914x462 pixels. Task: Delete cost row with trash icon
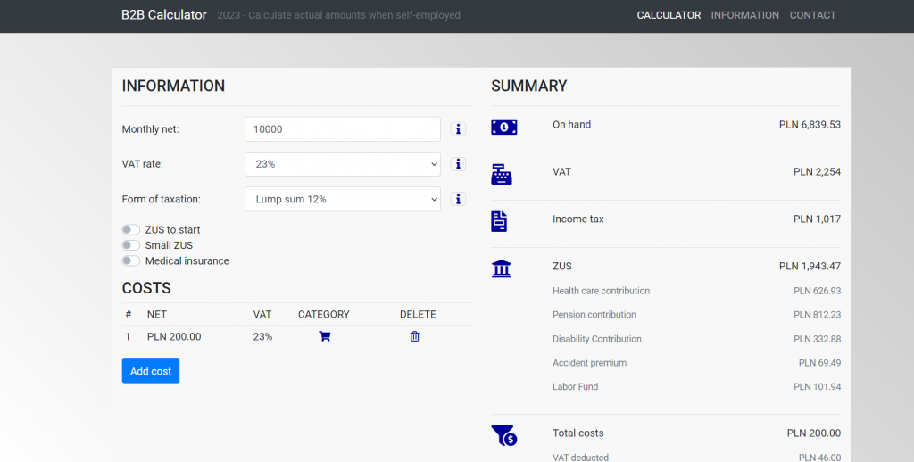(x=414, y=336)
